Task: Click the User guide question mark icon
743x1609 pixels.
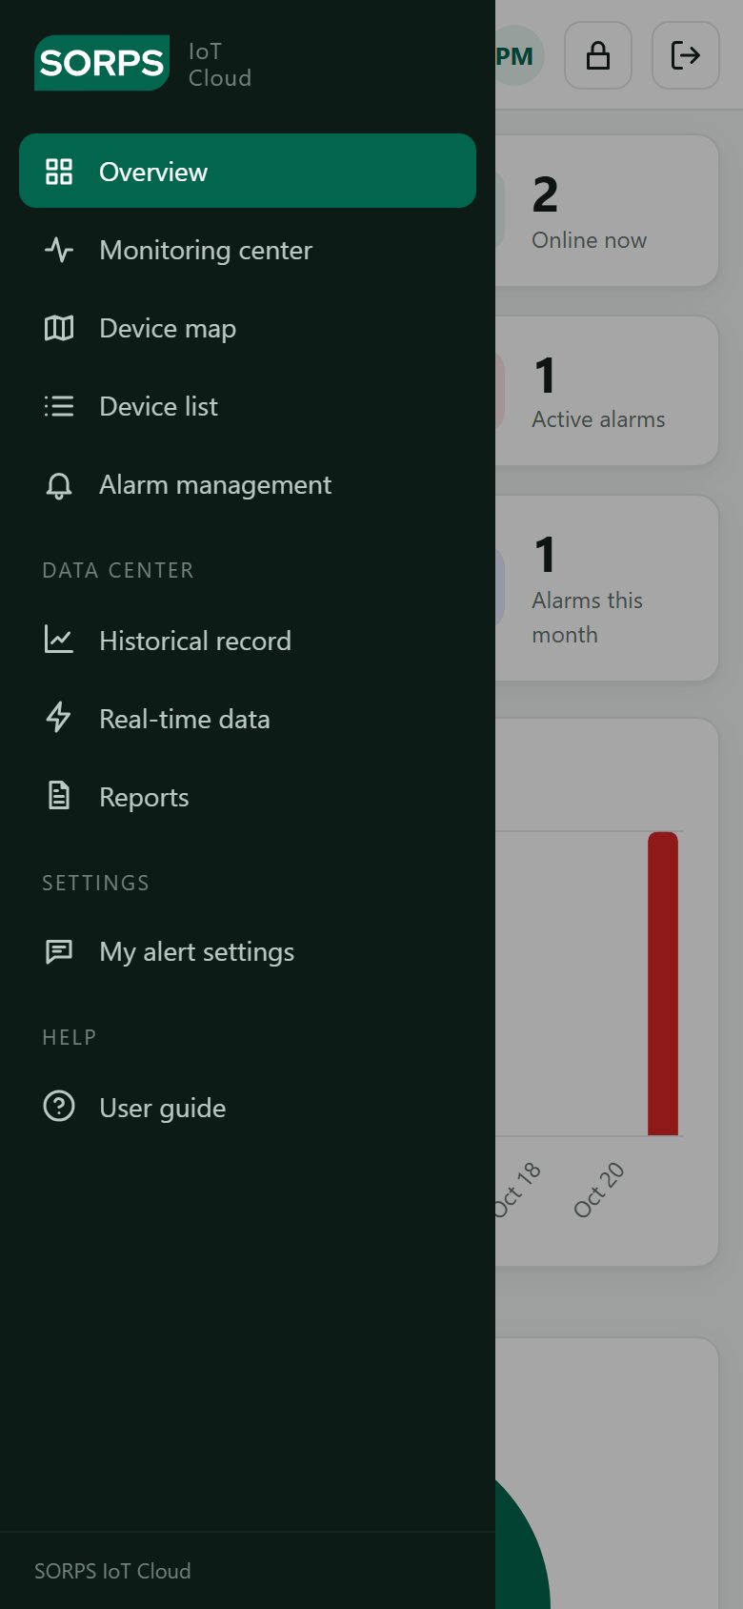Action: (x=59, y=1107)
